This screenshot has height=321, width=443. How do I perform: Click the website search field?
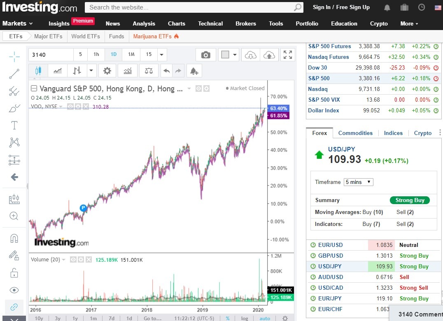[x=189, y=7]
